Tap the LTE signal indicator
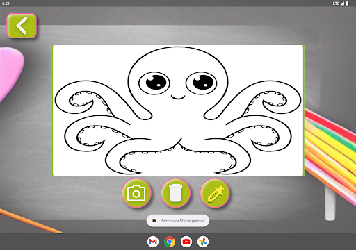 point(339,3)
